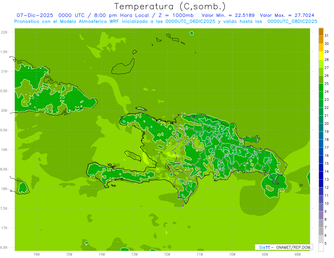The height and width of the screenshot is (258, 334).
Task: Click the longitude label '75W'
Action: 69,254
